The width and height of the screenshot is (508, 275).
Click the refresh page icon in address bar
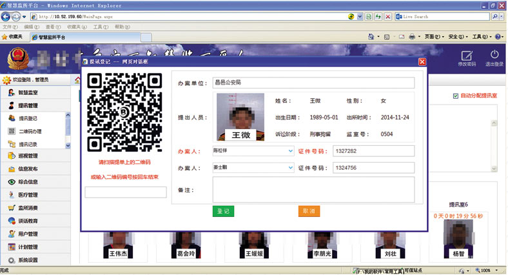pos(378,17)
